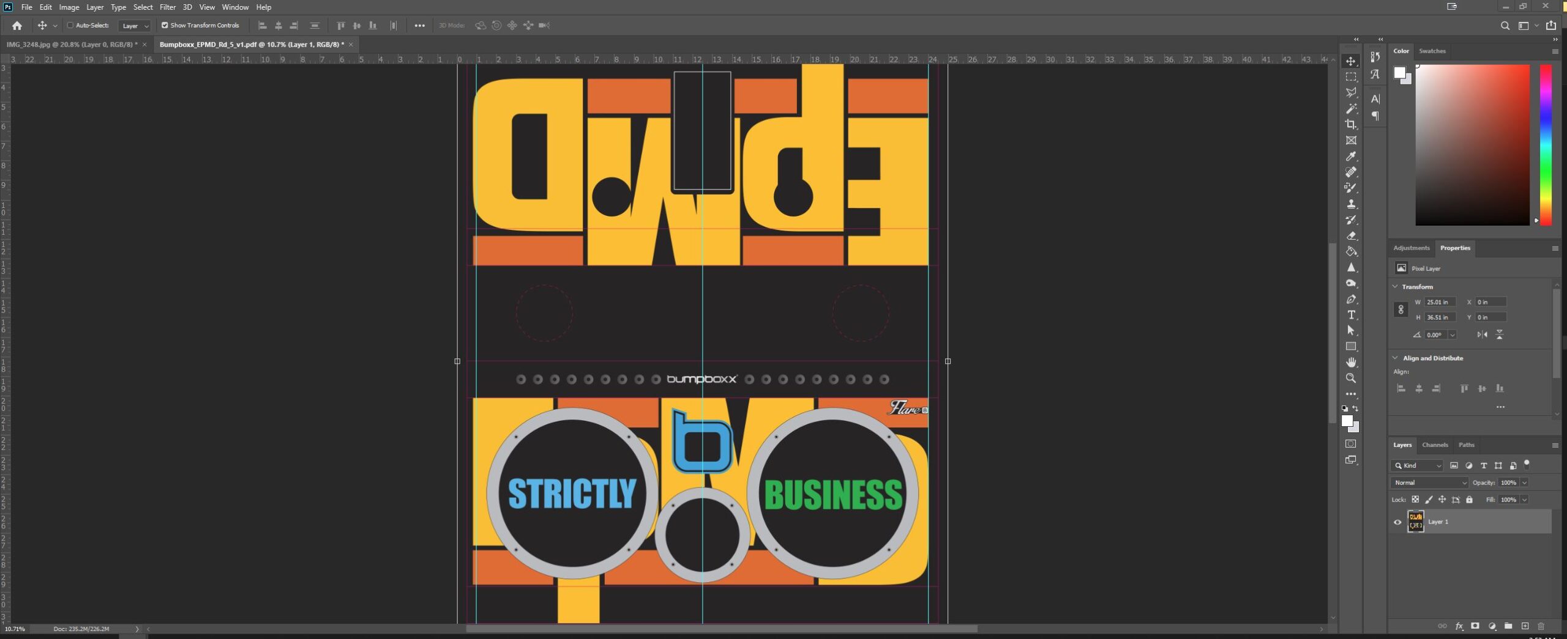Toggle lock image pixels brush icon
This screenshot has height=639, width=1567.
coord(1429,500)
